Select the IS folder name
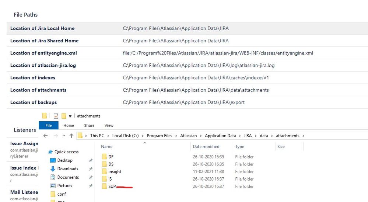Viewport: 368px width, 202px height. coord(110,179)
